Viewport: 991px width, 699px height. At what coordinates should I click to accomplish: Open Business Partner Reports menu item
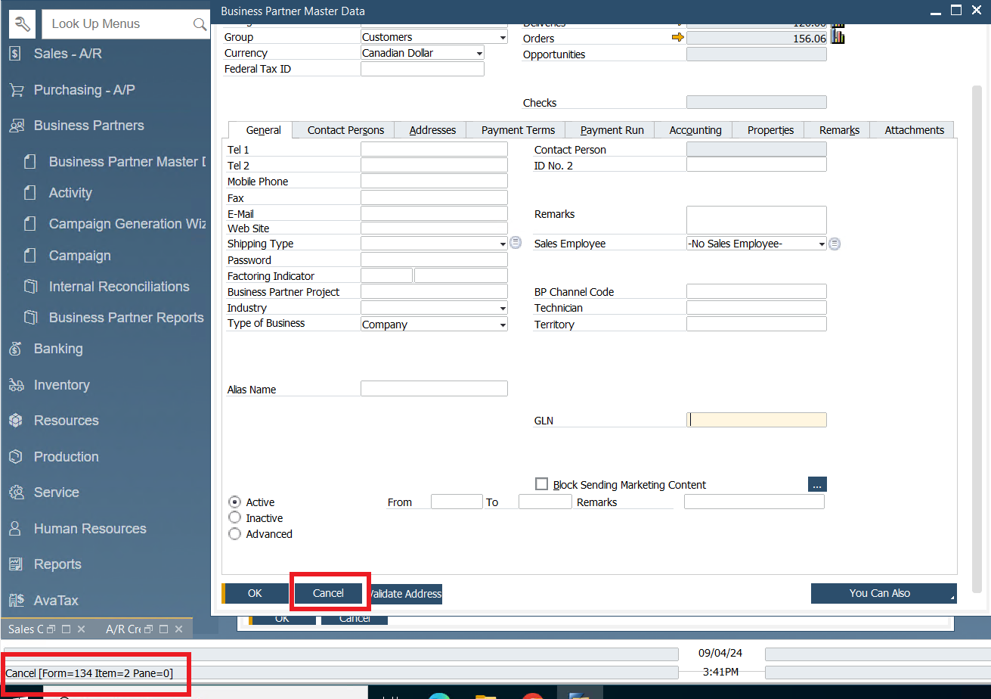coord(126,318)
